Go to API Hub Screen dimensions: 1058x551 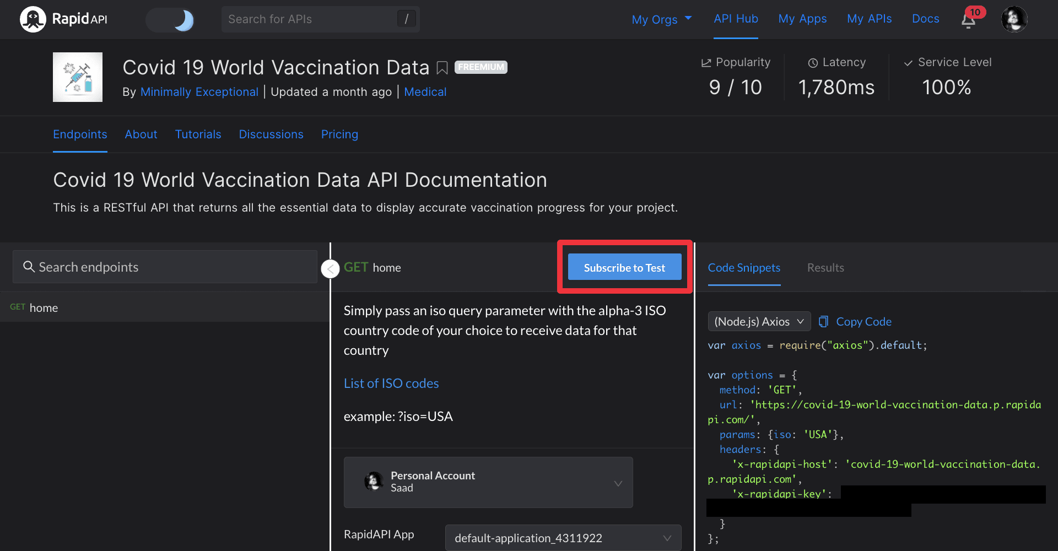coord(736,19)
